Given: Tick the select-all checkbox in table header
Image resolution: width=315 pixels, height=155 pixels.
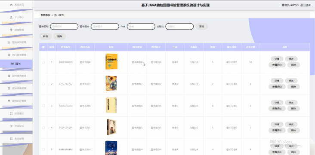Looking at the screenshot, I should pos(43,47).
